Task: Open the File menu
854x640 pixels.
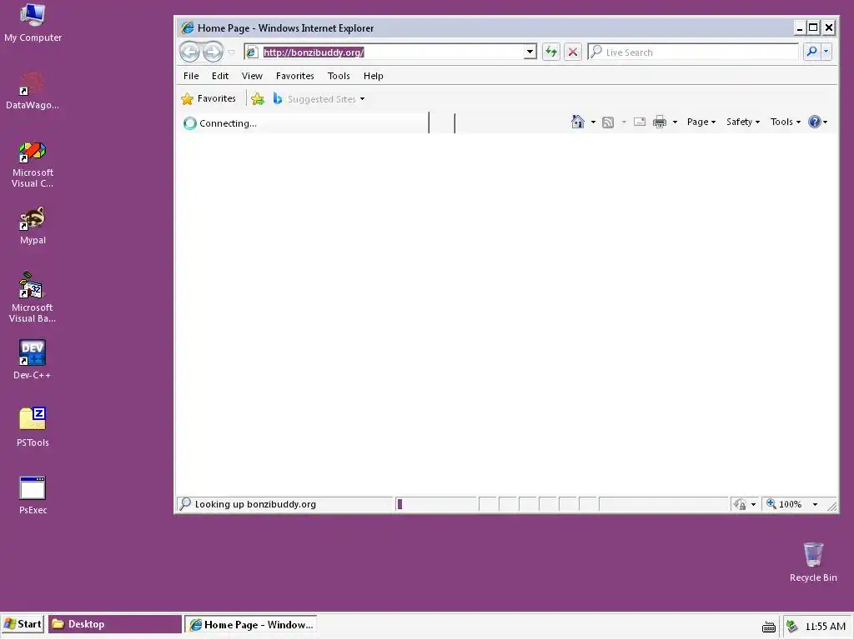Action: tap(191, 76)
